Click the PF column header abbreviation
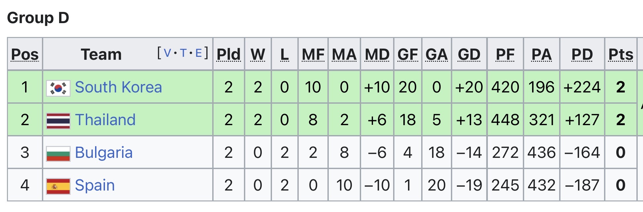Screen dimensions: 643x212 (x=505, y=54)
